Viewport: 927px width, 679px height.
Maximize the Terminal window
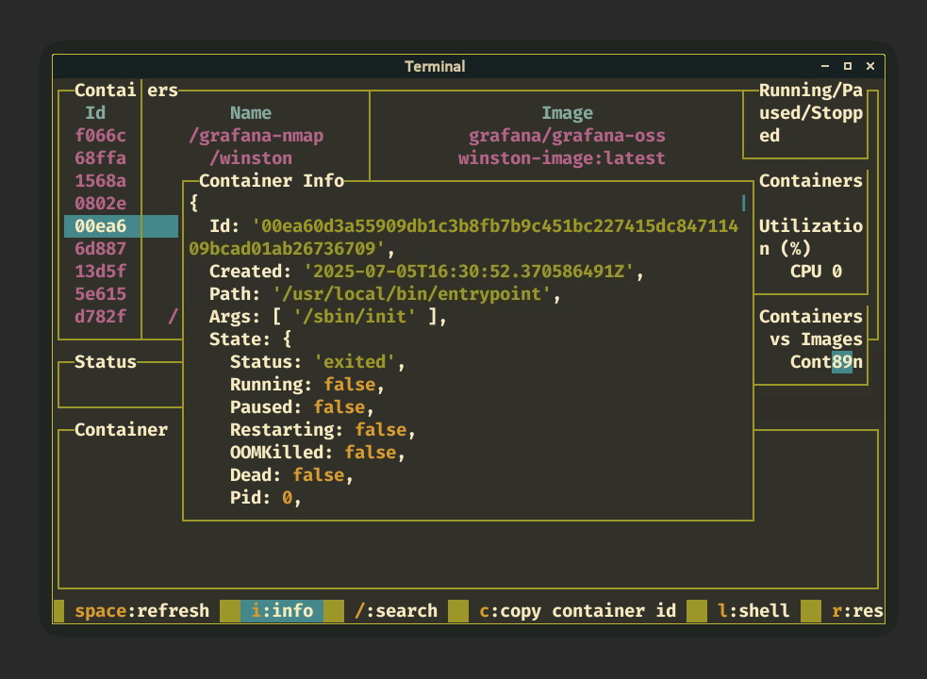pyautogui.click(x=848, y=66)
